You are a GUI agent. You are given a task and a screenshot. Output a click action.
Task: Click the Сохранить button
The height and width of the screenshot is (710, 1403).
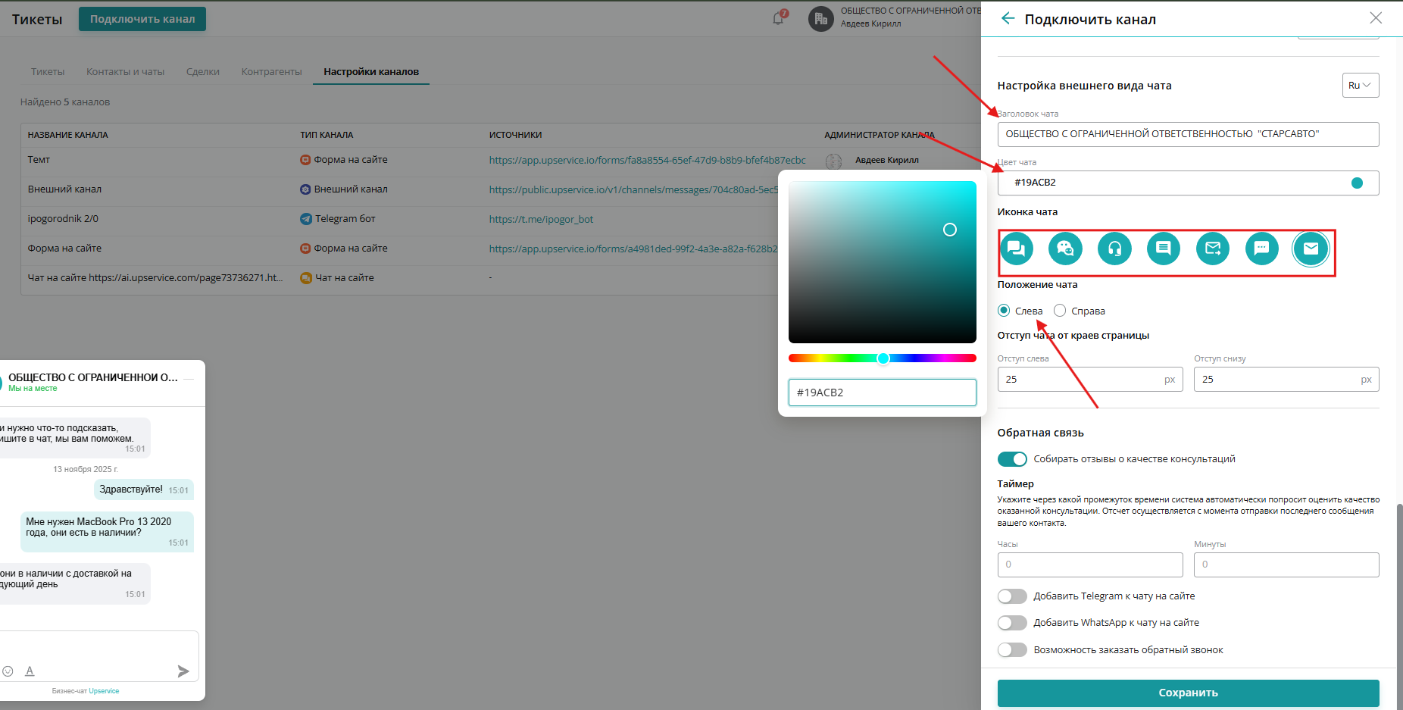1188,693
